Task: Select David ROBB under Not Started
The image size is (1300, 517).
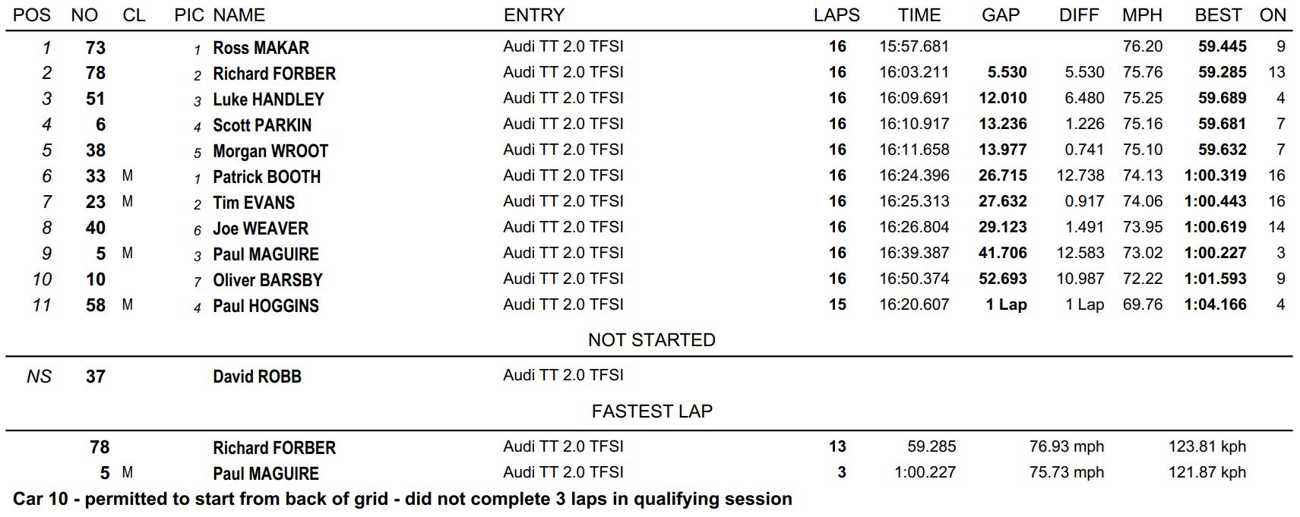Action: tap(257, 377)
